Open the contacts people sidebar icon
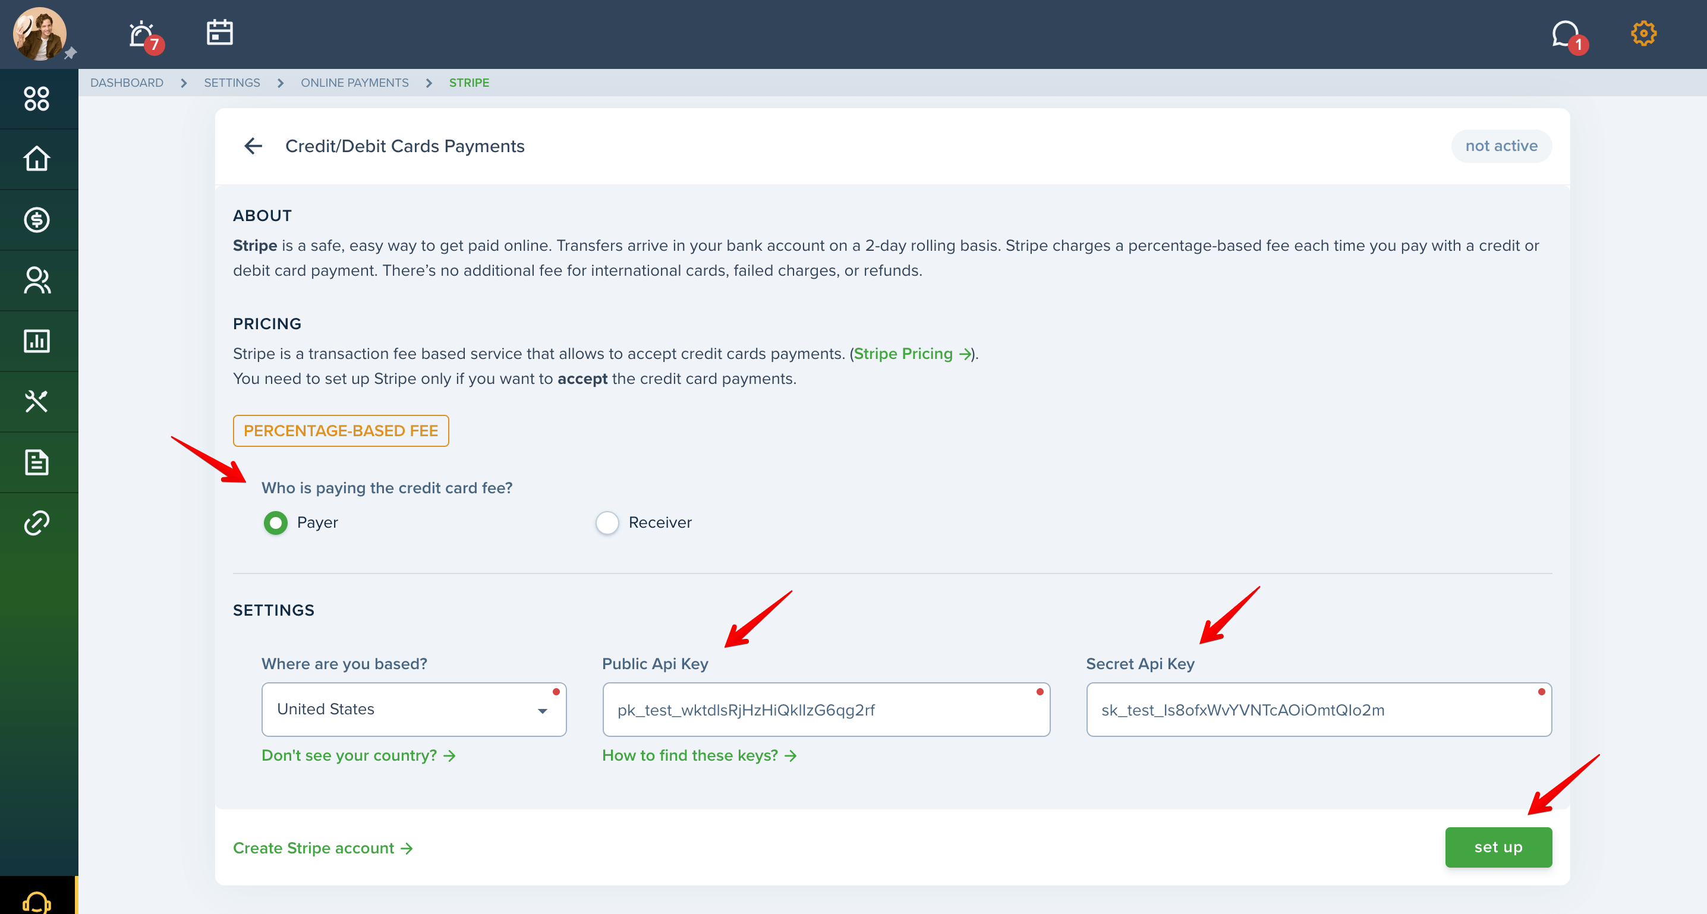 click(36, 280)
